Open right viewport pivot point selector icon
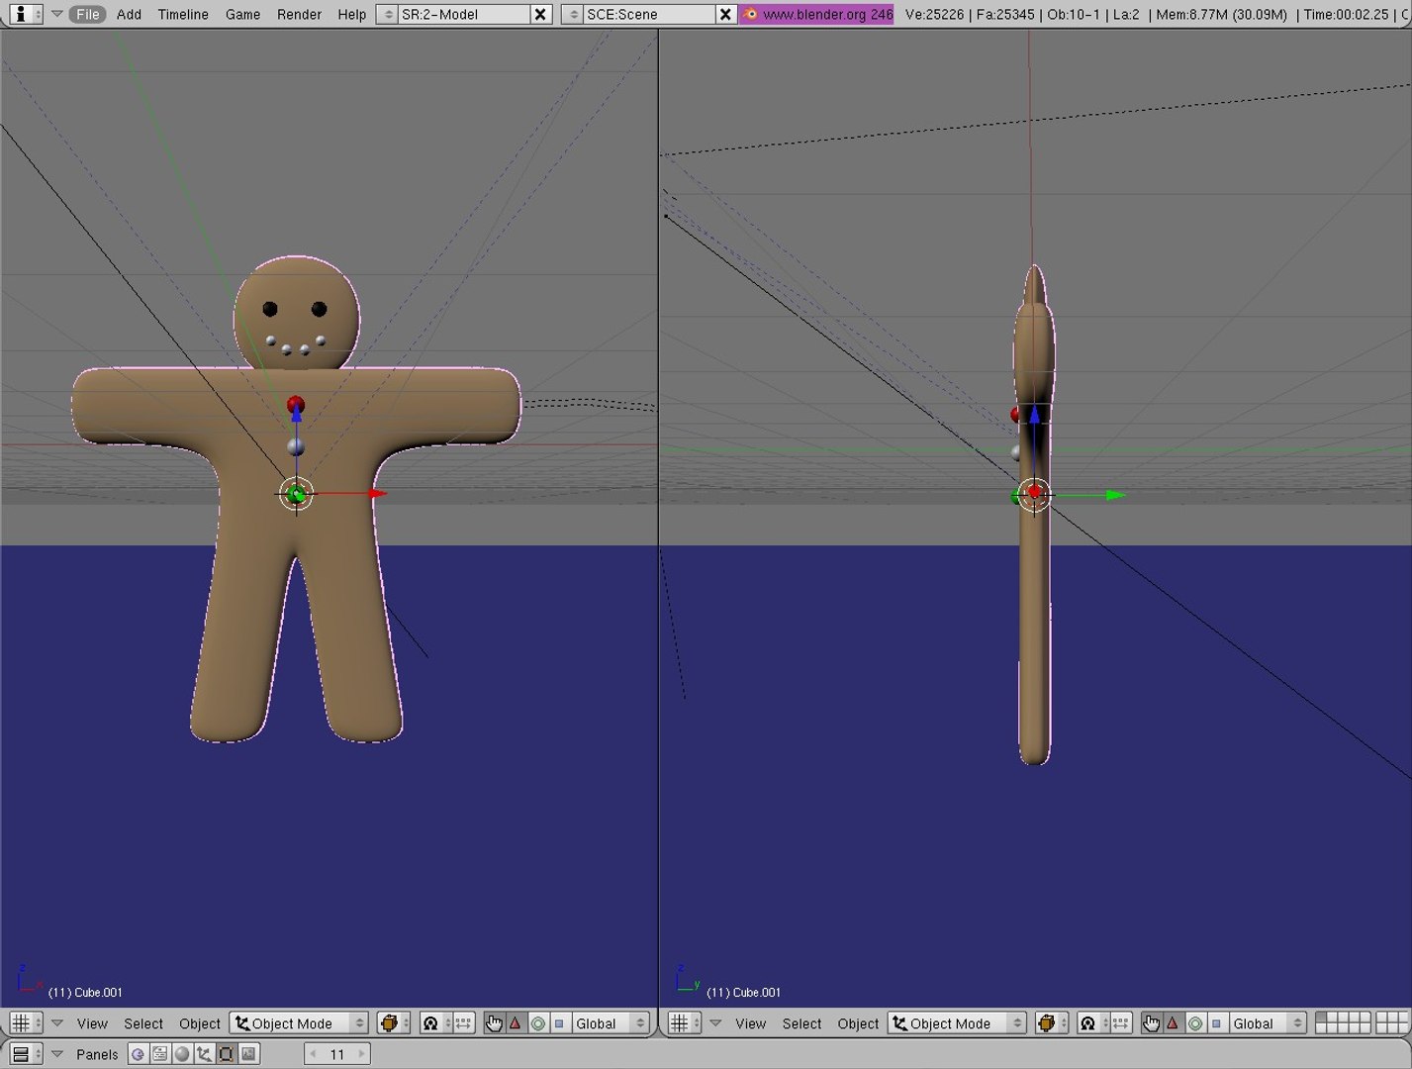Image resolution: width=1412 pixels, height=1069 pixels. coord(1092,1023)
